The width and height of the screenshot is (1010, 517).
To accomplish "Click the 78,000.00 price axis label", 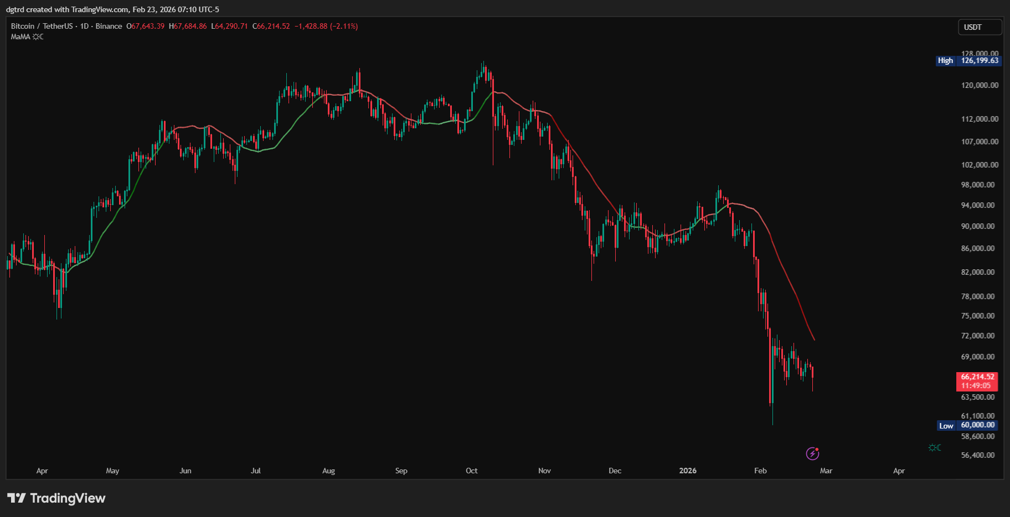I will [x=978, y=296].
